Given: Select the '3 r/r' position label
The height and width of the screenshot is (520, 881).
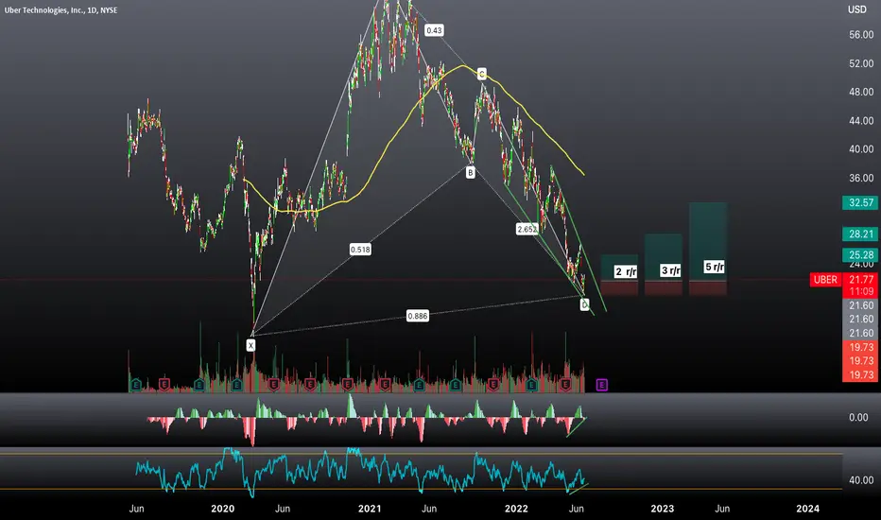Looking at the screenshot, I should (670, 270).
